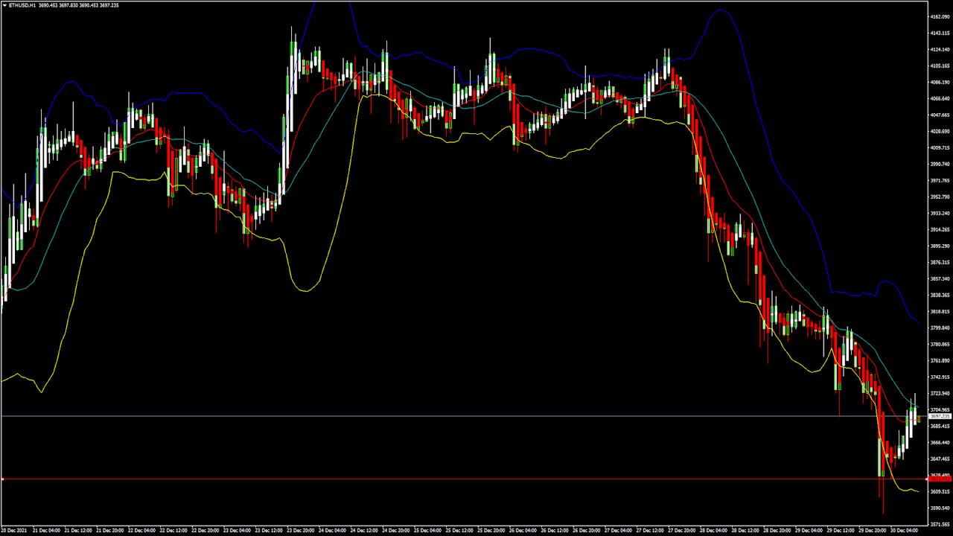The image size is (953, 536).
Task: Click the 3571.565 label on the price axis
Action: [940, 524]
